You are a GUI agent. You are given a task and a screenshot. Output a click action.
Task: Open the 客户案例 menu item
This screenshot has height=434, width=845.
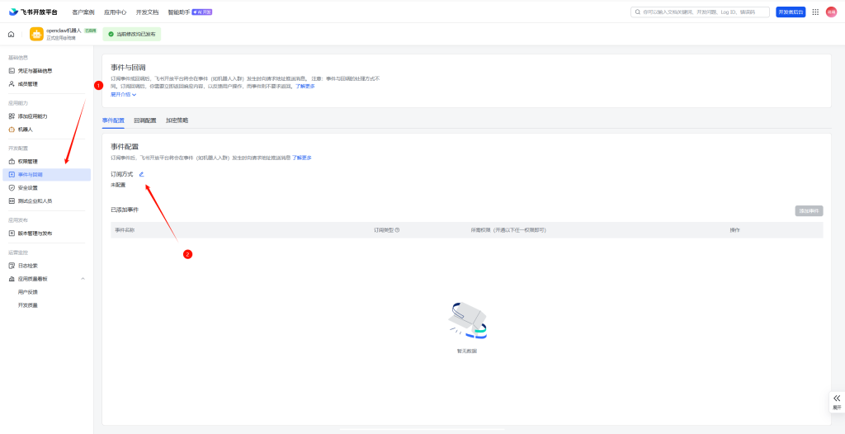(x=83, y=12)
